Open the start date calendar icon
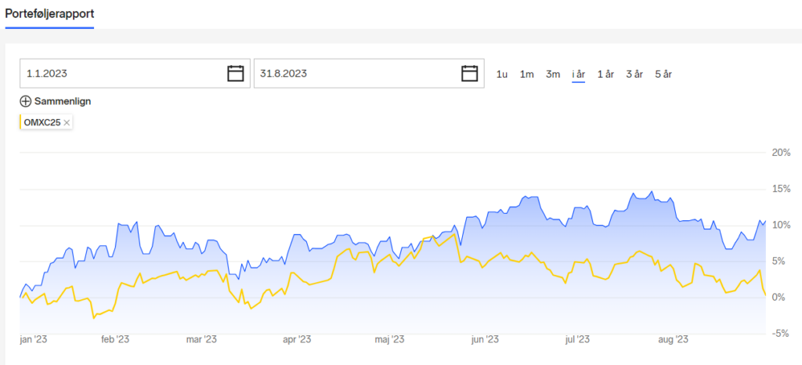This screenshot has height=365, width=802. click(x=235, y=74)
